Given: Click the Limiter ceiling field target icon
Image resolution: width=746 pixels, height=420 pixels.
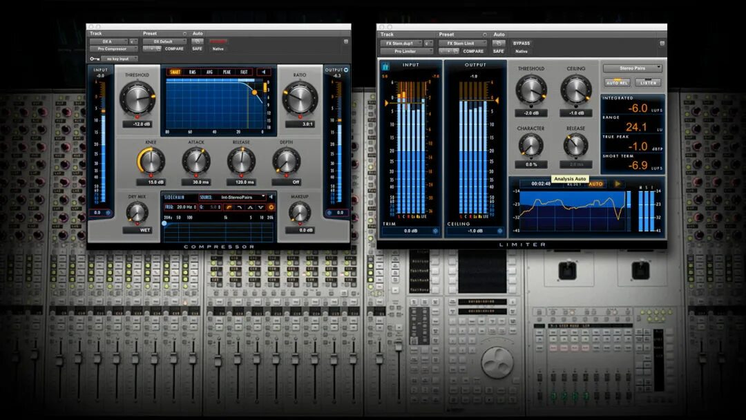Looking at the screenshot, I should pyautogui.click(x=499, y=231).
